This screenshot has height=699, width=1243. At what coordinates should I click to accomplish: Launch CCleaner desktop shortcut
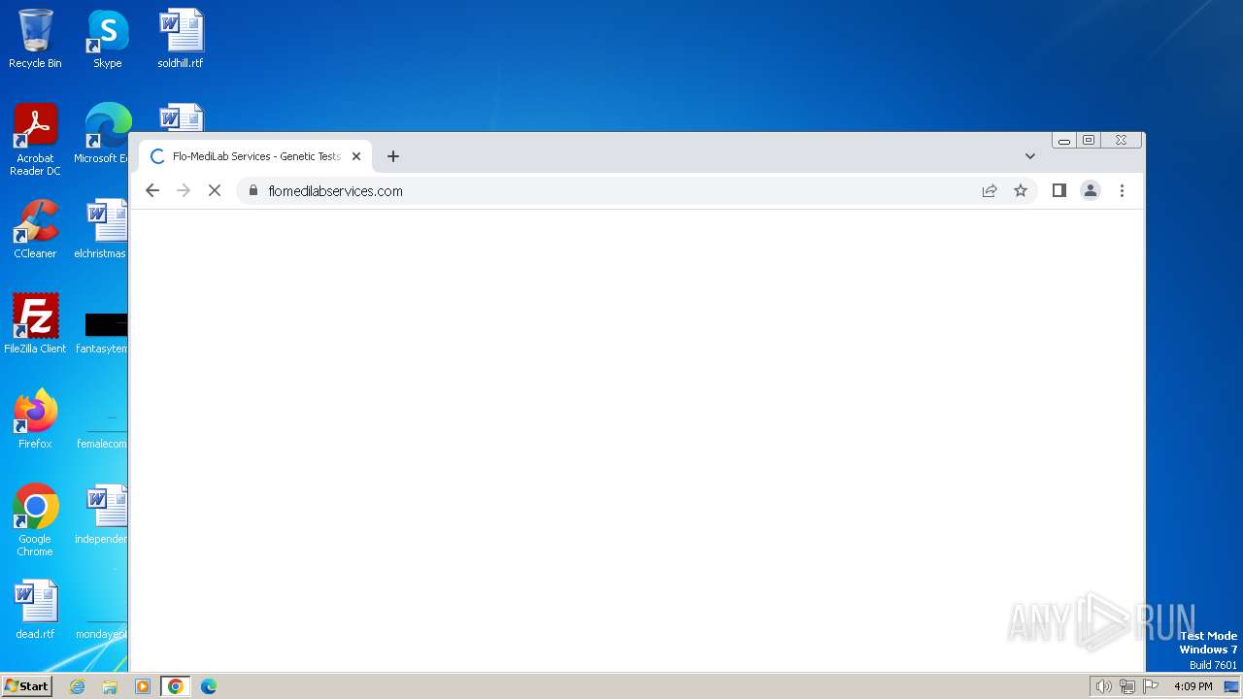click(35, 229)
